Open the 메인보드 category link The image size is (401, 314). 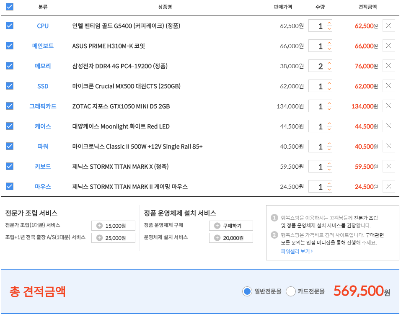click(43, 46)
